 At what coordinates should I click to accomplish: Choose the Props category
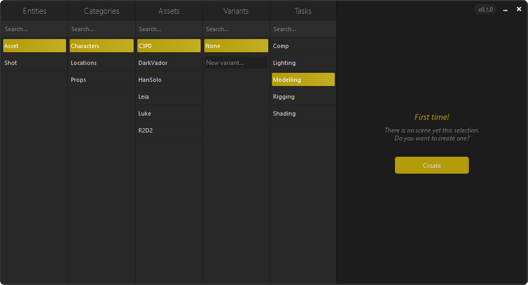tap(101, 80)
